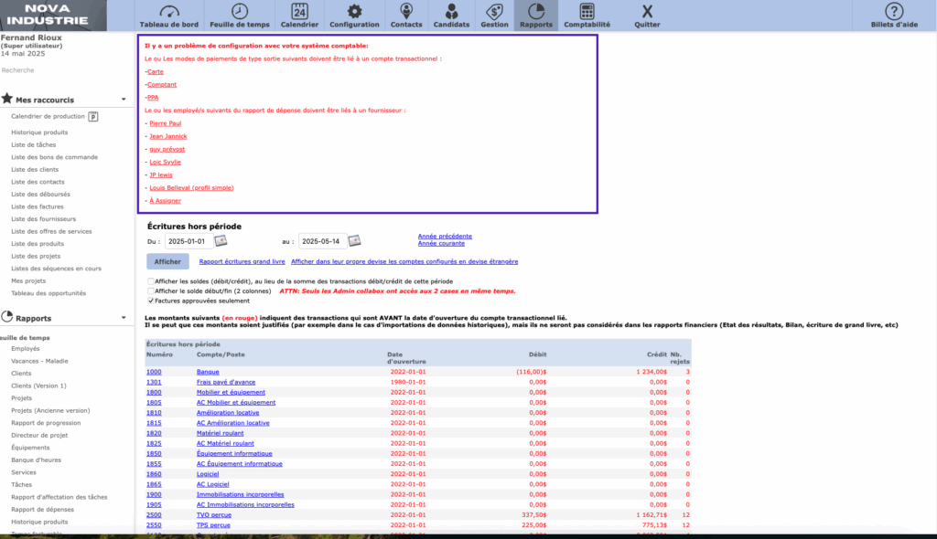Screen dimensions: 937x539
Task: Open the Comptabilité calculator icon
Action: pos(587,12)
